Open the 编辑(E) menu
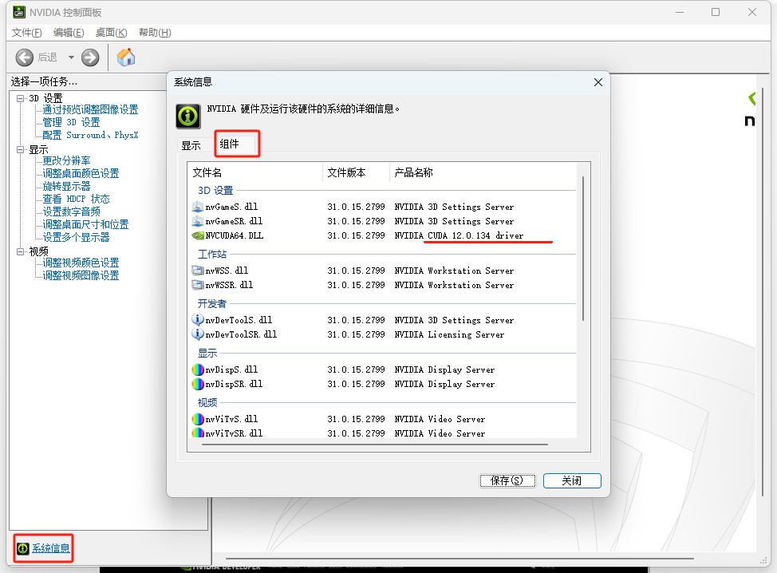 point(69,33)
